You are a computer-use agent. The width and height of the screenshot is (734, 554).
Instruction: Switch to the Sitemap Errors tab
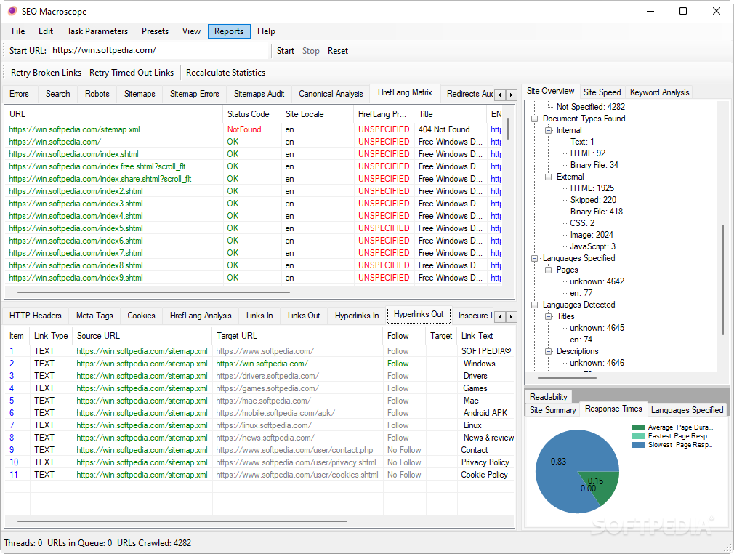click(x=194, y=94)
